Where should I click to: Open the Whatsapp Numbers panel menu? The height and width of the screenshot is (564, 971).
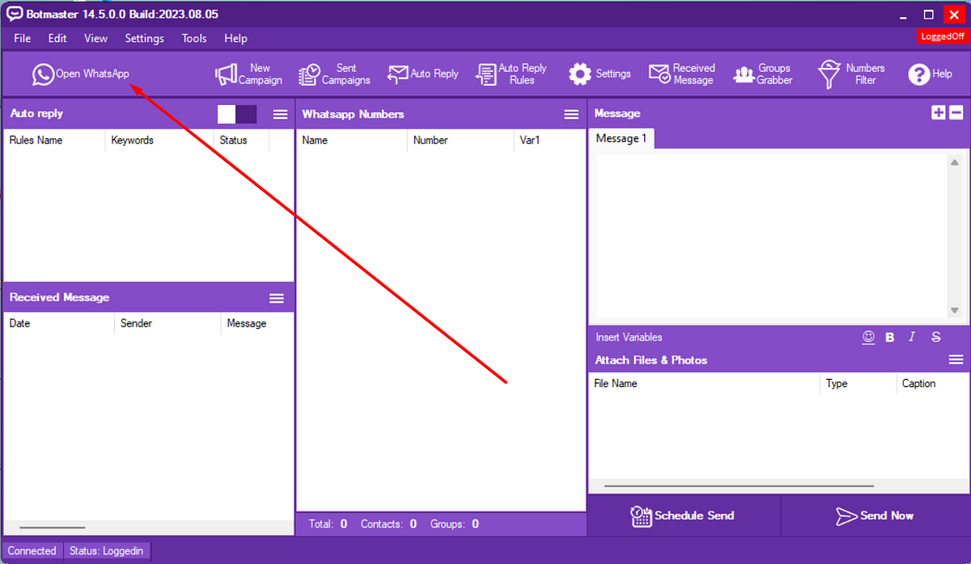(x=571, y=114)
